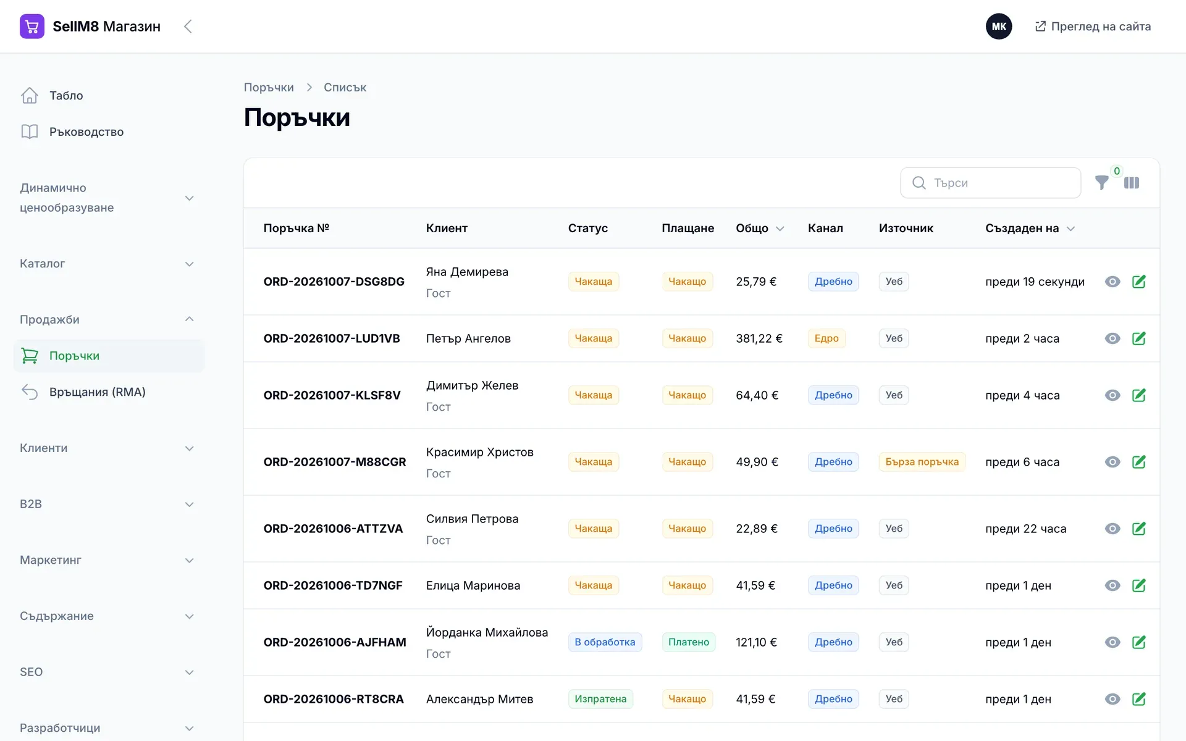Image resolution: width=1186 pixels, height=741 pixels.
Task: Open Ръководство in the sidebar
Action: (x=109, y=132)
